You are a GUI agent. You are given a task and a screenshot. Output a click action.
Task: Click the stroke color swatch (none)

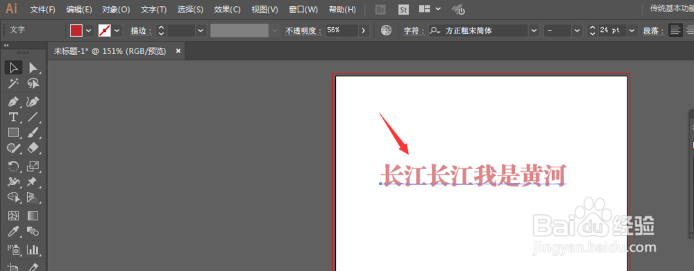(x=105, y=30)
